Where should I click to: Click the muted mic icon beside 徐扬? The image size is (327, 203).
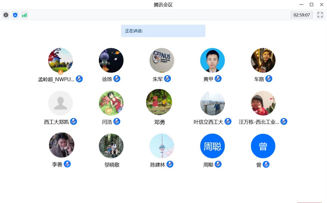click(117, 79)
